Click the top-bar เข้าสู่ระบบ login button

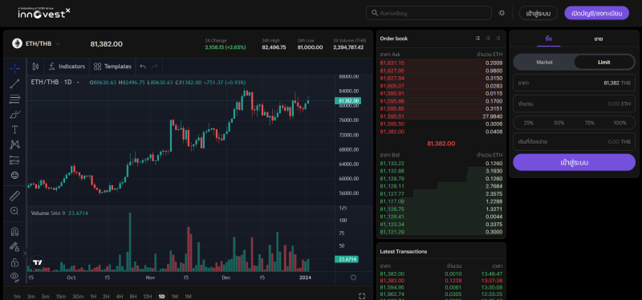(538, 13)
